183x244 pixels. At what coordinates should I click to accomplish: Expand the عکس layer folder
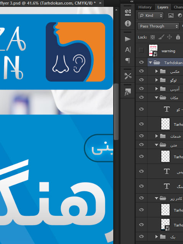point(156,71)
